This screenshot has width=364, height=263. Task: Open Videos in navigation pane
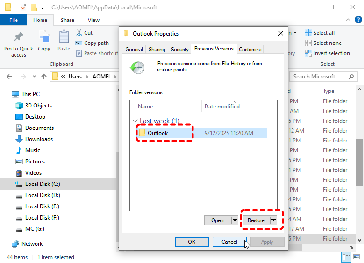tap(29, 173)
